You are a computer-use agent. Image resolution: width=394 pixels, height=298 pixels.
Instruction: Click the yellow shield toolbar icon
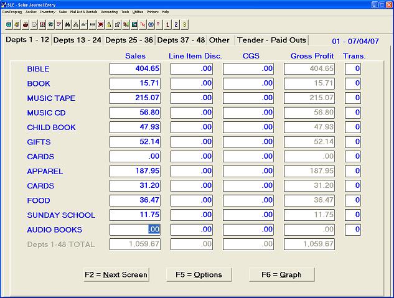17,25
